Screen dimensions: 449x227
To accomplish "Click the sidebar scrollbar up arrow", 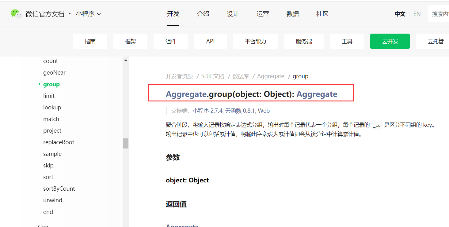I will click(126, 60).
